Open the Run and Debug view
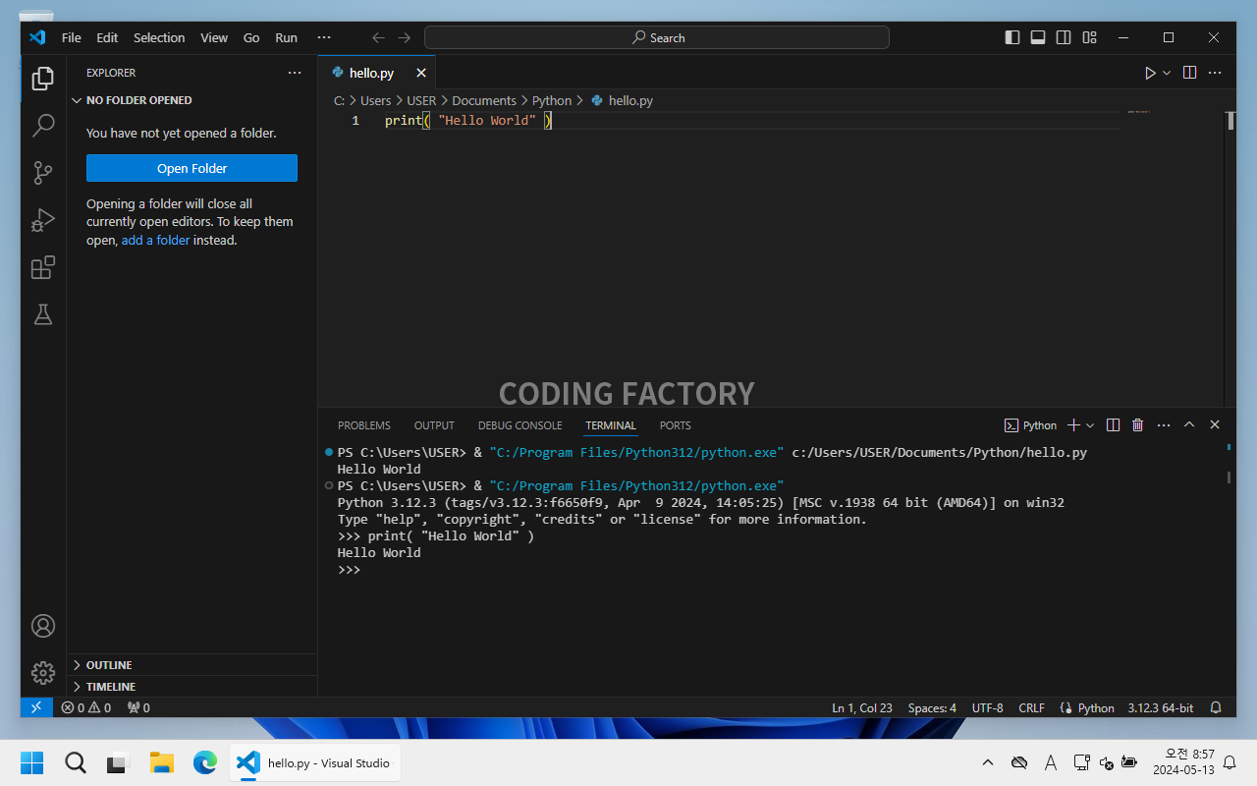The height and width of the screenshot is (786, 1257). [43, 220]
